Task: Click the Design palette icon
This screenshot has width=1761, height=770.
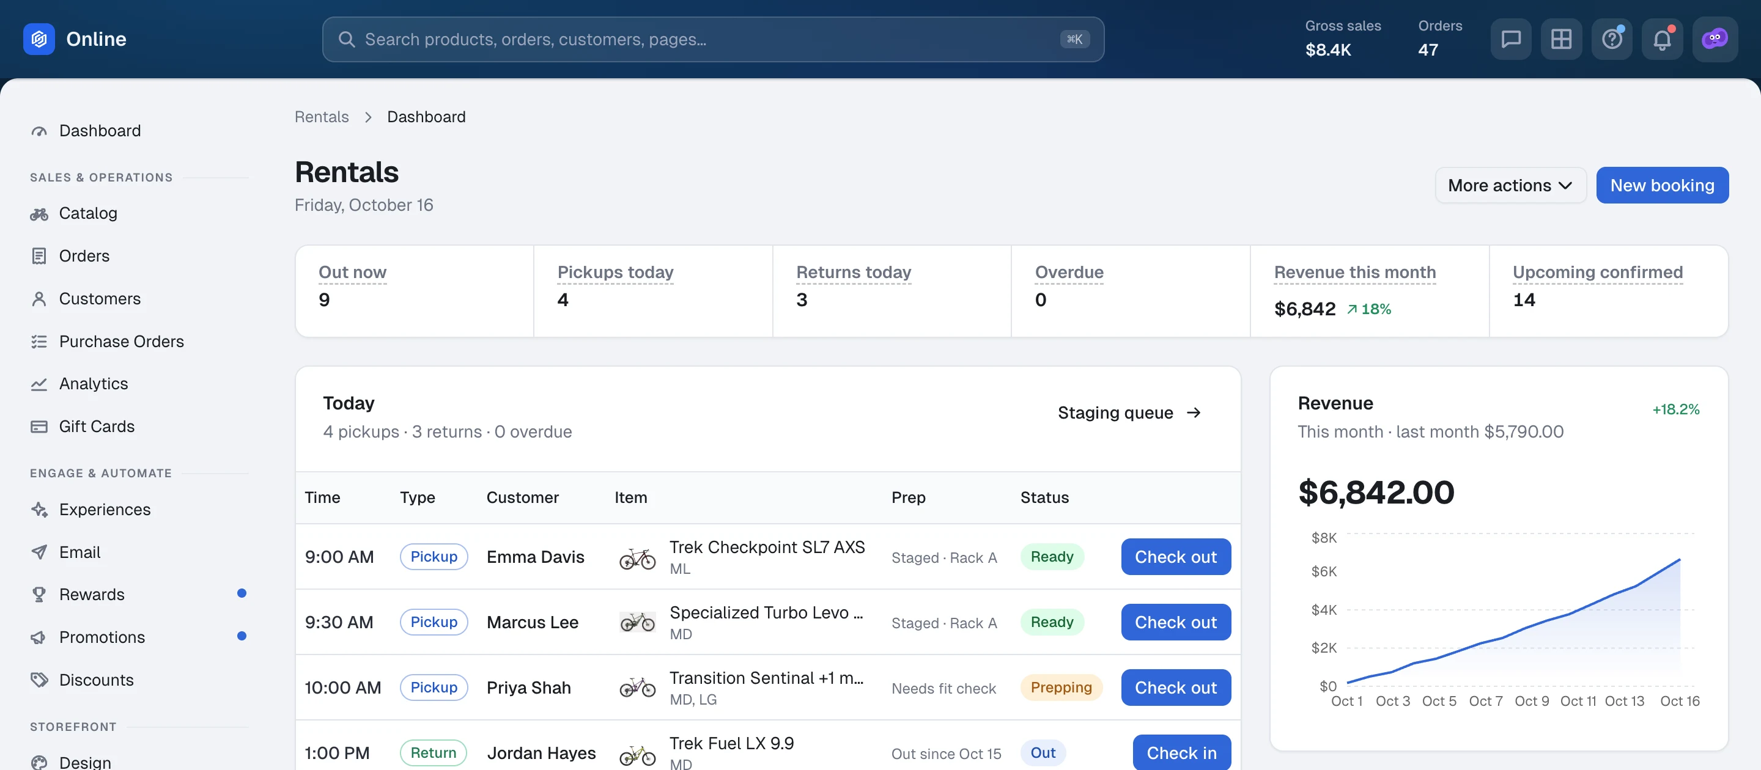Action: (39, 762)
